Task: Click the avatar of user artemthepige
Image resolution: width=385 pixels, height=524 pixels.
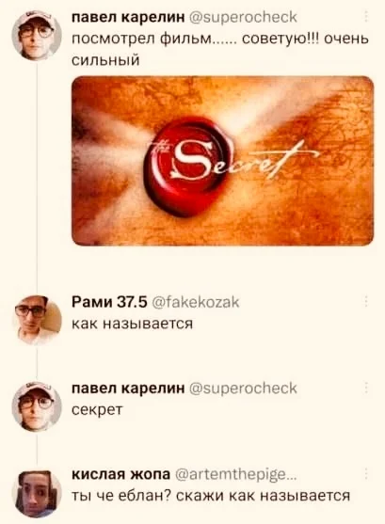Action: (x=37, y=494)
